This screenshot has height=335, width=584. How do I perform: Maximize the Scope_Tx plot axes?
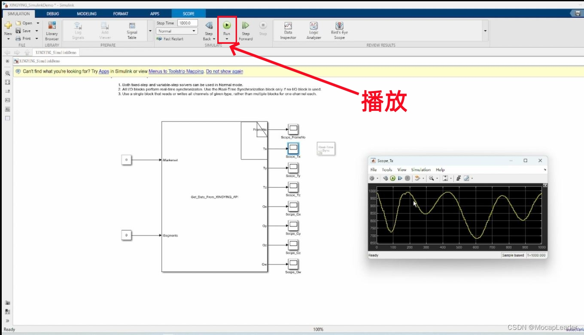click(x=545, y=186)
